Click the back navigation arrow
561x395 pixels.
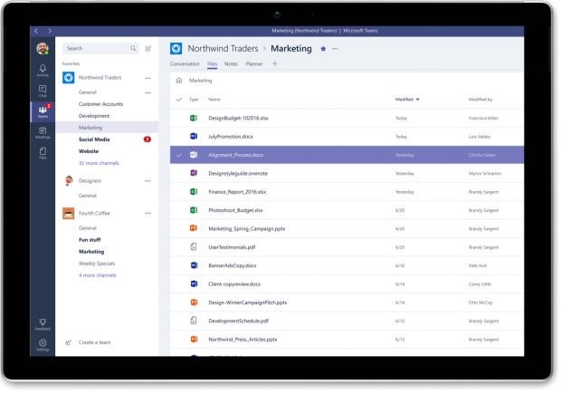point(36,31)
